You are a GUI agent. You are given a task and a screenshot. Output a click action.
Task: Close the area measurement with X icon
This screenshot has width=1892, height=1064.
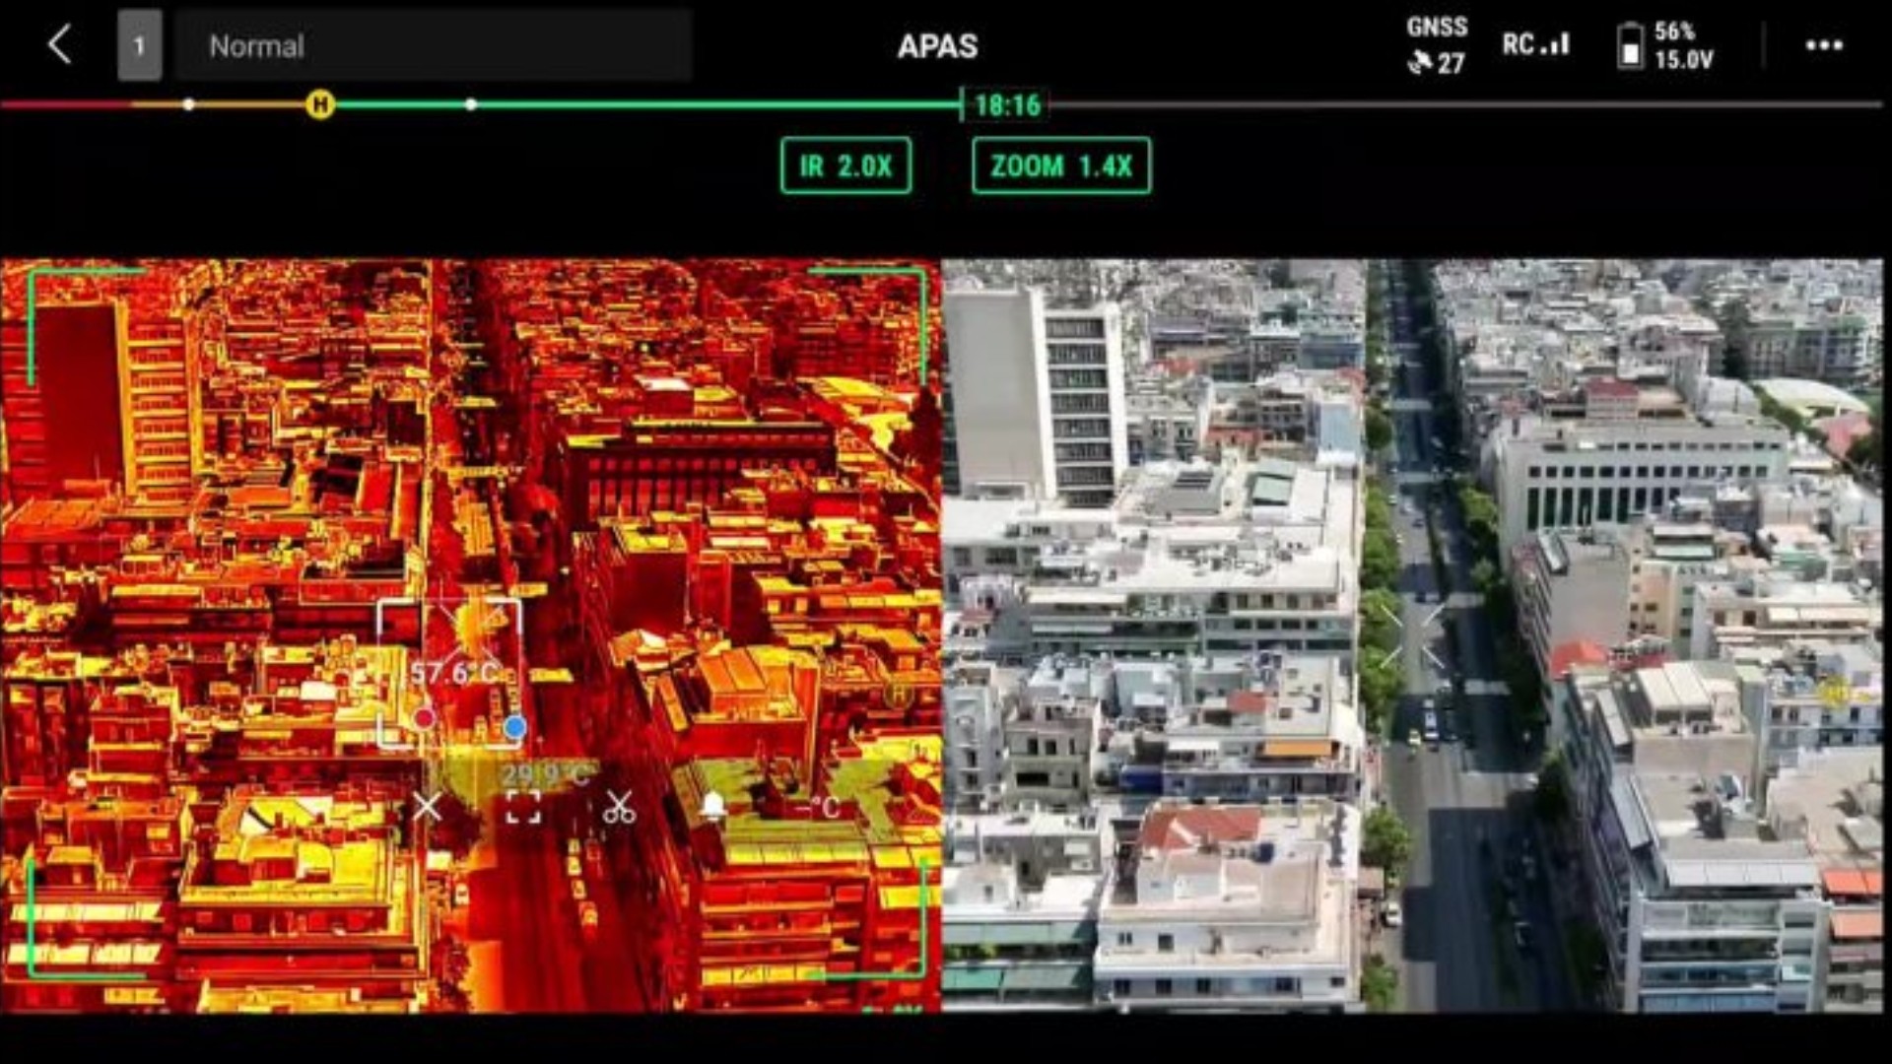tap(427, 807)
